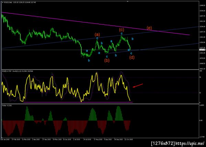Click the 0.00 level on Fisher scale
Viewport: 206px width, 147px height.
click(201, 120)
